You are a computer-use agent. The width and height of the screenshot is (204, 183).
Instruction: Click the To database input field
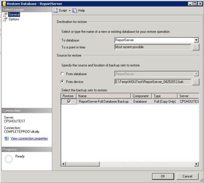(154, 40)
